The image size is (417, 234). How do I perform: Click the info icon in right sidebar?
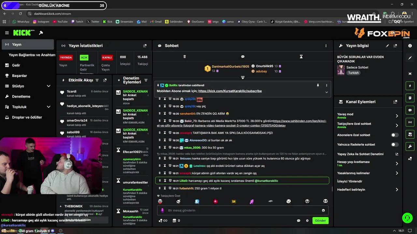410,46
